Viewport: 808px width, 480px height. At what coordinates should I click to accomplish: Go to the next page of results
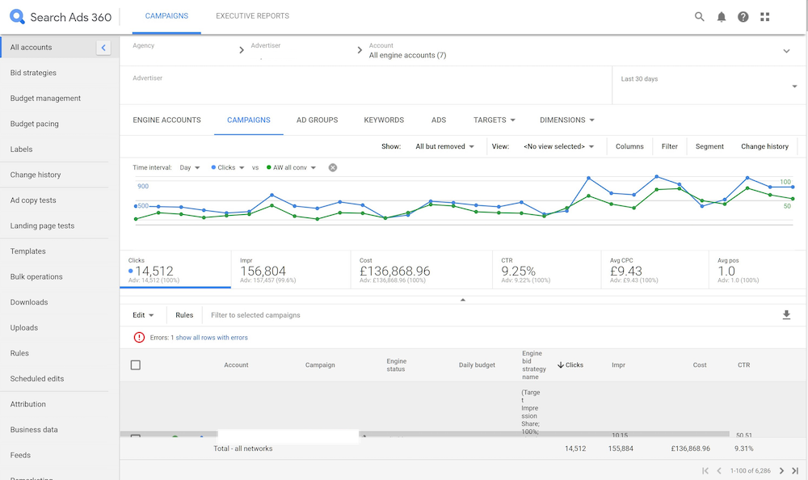tap(781, 471)
